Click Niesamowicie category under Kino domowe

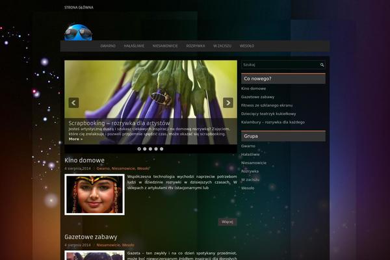tap(123, 168)
